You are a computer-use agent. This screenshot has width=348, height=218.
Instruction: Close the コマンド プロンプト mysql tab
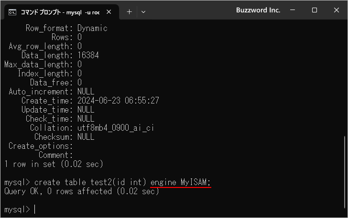point(109,12)
